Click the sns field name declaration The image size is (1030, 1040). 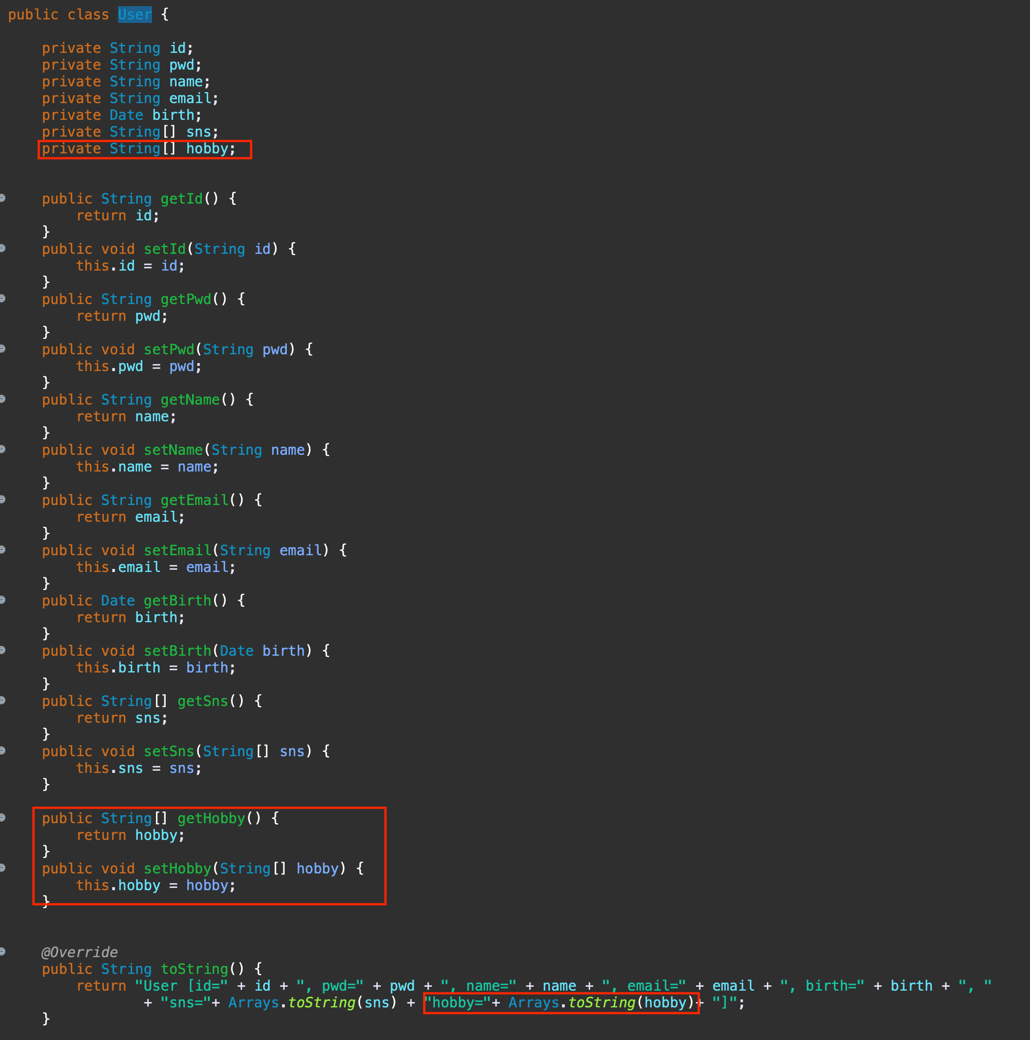point(198,132)
